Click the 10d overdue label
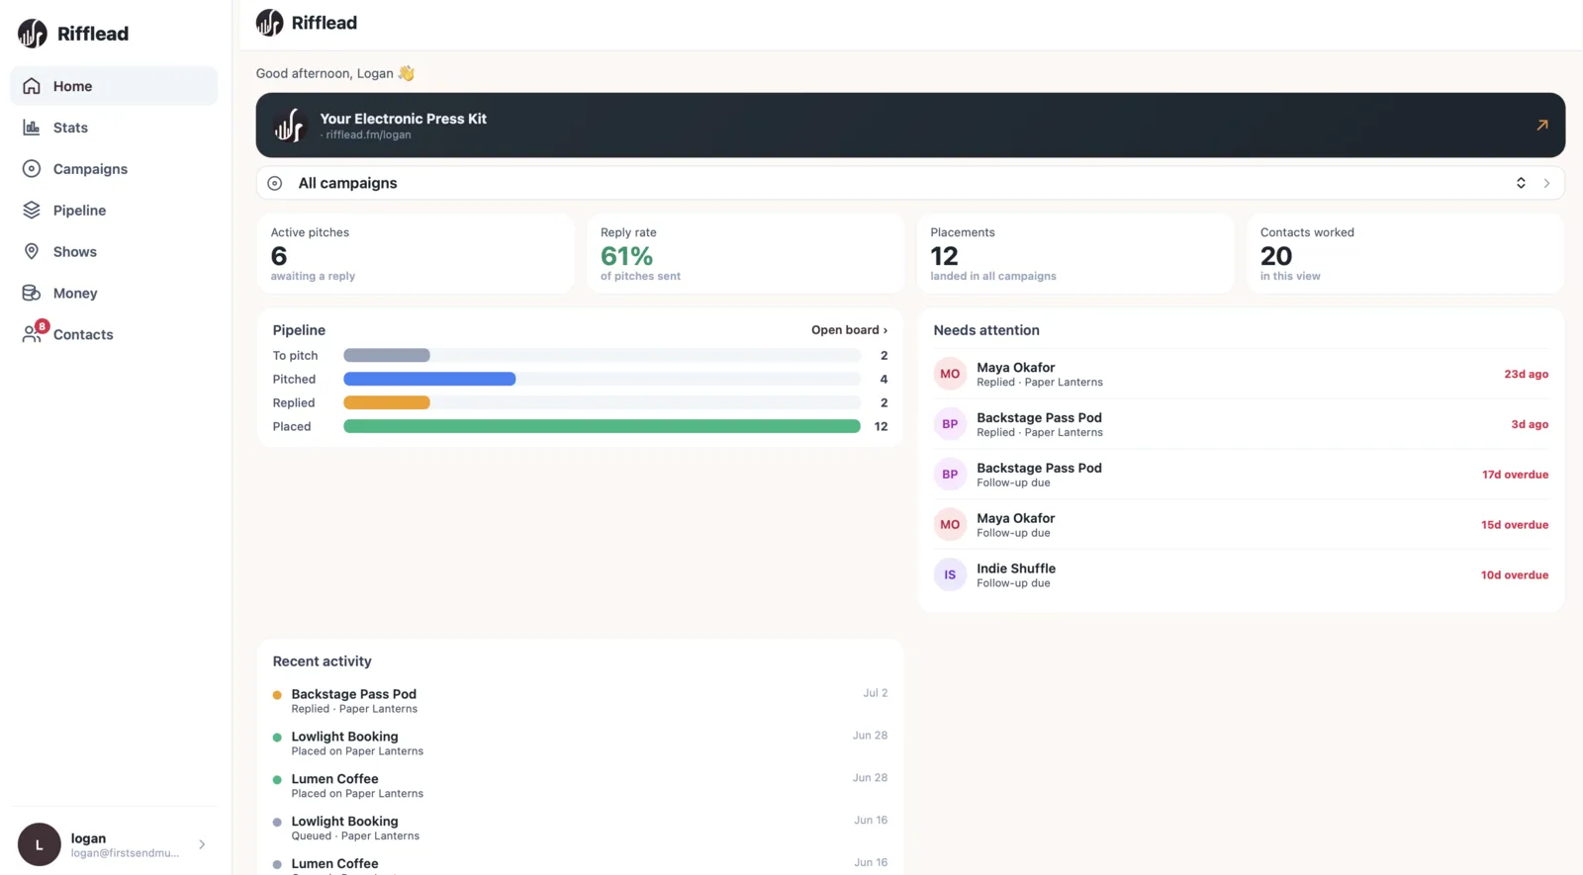Viewport: 1583px width, 875px height. [x=1515, y=574]
